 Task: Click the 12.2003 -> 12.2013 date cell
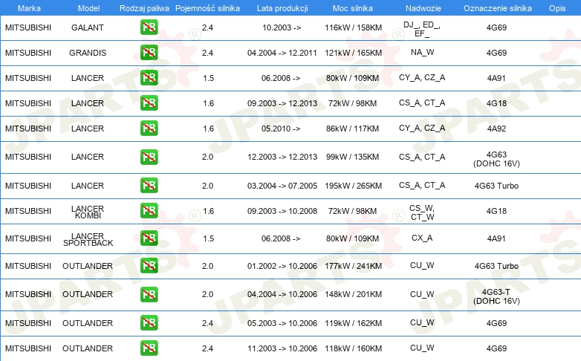pyautogui.click(x=282, y=157)
